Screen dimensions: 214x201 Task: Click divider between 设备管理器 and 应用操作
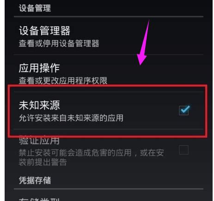[109, 54]
